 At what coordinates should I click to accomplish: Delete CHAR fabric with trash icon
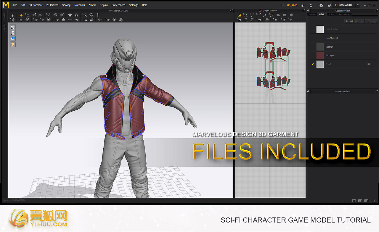(369, 64)
